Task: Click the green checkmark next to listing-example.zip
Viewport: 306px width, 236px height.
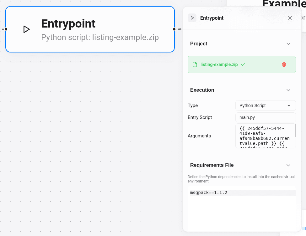Action: [243, 64]
